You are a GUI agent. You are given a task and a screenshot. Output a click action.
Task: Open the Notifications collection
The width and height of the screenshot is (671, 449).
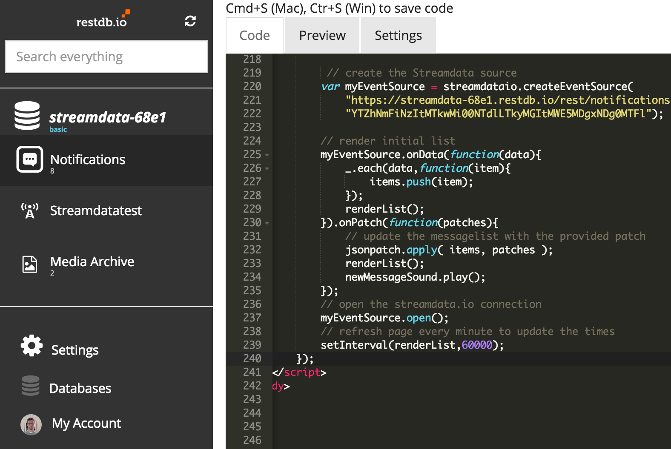point(88,159)
